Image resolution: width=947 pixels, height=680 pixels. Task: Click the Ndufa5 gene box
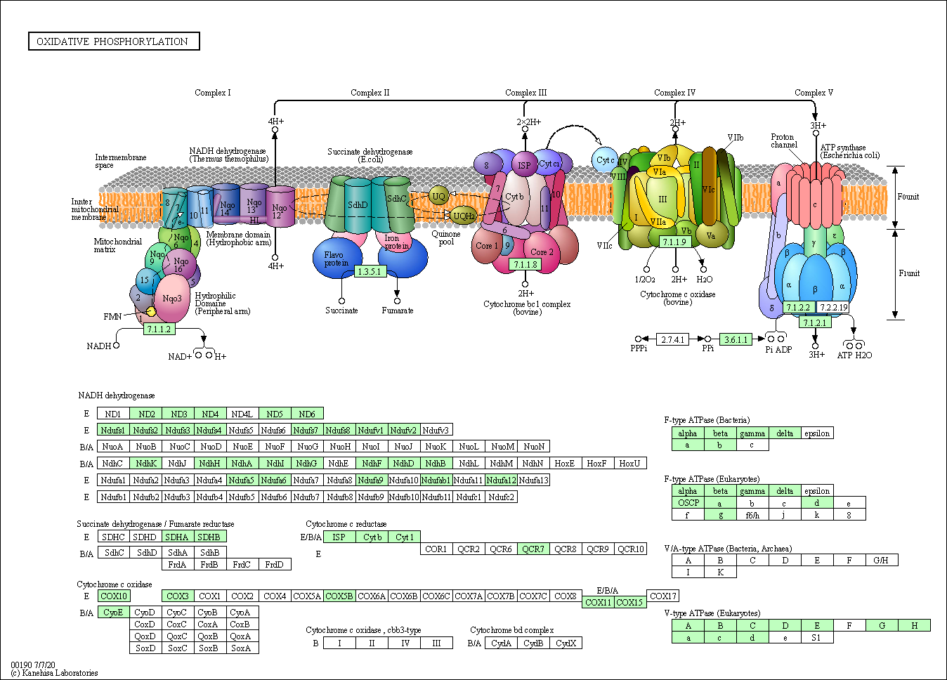[x=242, y=480]
